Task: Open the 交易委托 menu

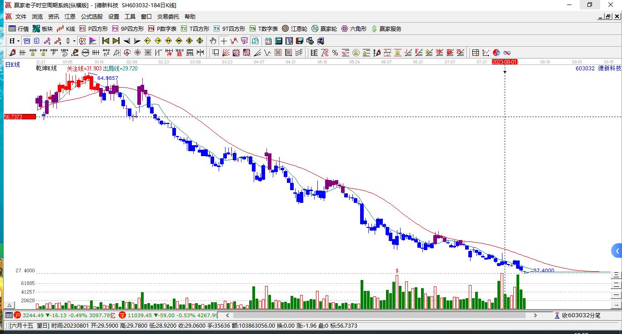Action: click(x=168, y=17)
